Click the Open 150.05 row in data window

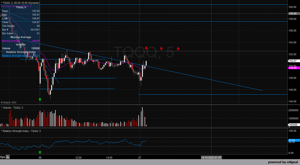click(x=21, y=11)
